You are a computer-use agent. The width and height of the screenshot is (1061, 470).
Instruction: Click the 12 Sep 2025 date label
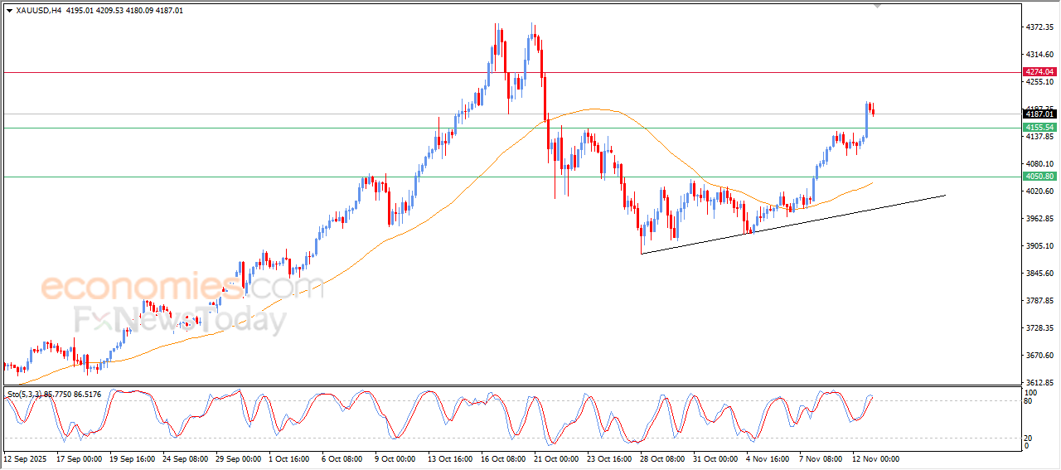pyautogui.click(x=27, y=458)
